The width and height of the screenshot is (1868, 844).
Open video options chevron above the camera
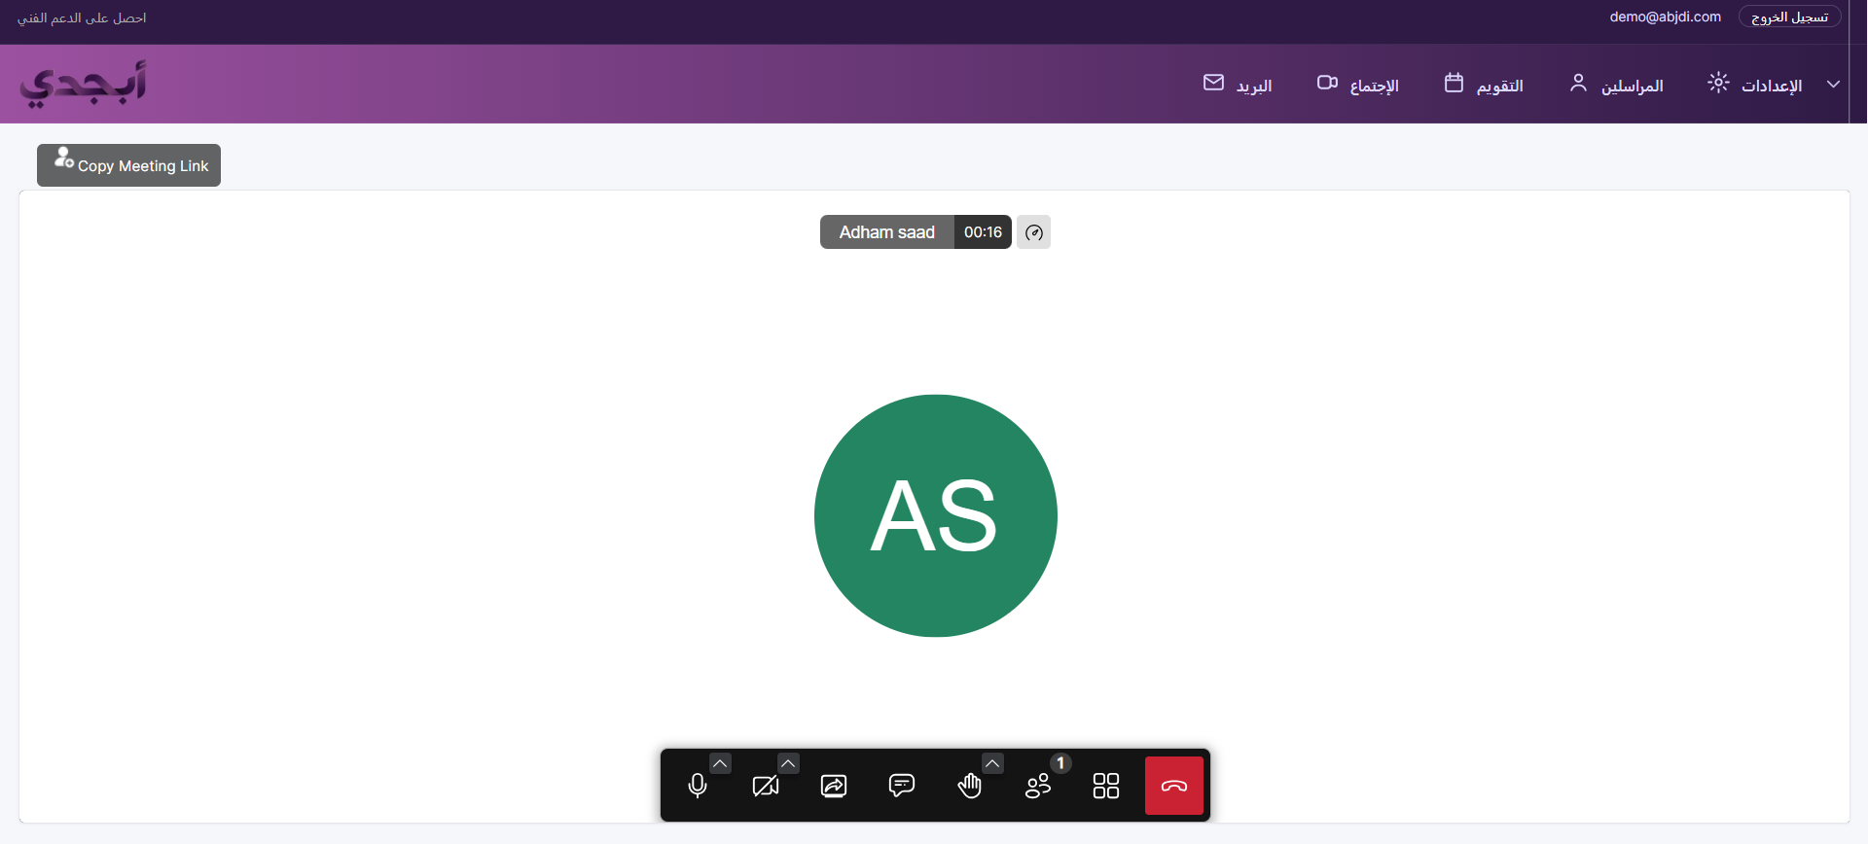click(x=788, y=763)
